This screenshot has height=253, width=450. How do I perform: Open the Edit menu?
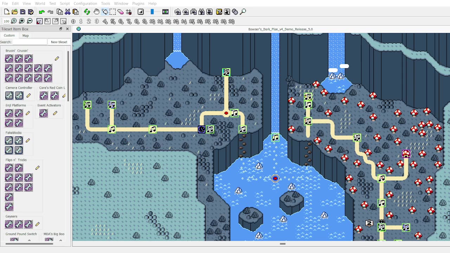pos(15,4)
